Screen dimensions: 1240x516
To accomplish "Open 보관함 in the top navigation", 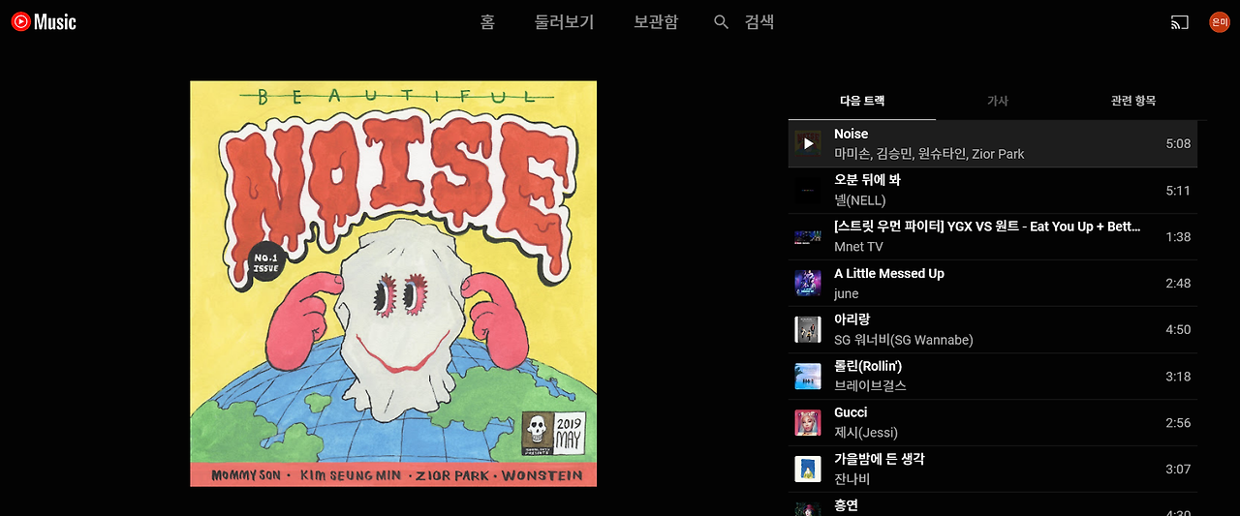I will tap(656, 21).
